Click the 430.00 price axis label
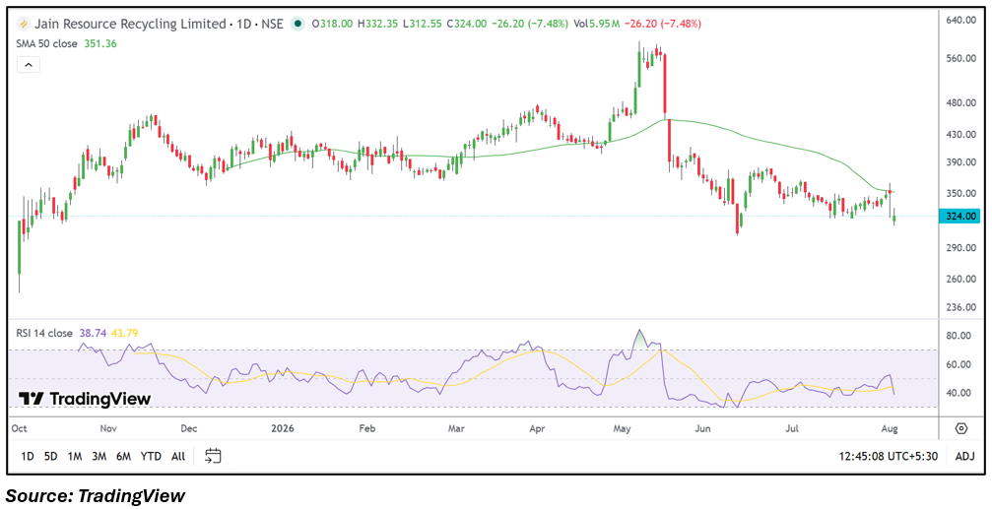The height and width of the screenshot is (509, 992). [x=961, y=135]
